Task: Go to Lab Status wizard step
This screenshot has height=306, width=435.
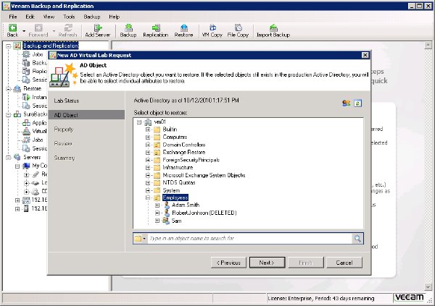Action: click(66, 101)
